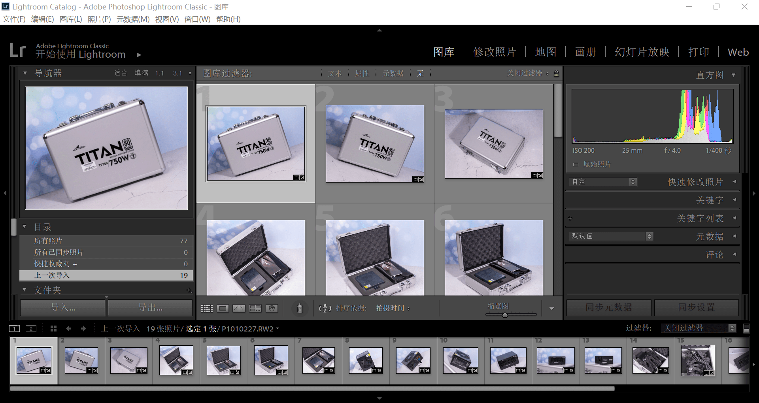Open the 排序依据 拍摄时间 sort dropdown
Image resolution: width=759 pixels, height=403 pixels.
pos(393,308)
